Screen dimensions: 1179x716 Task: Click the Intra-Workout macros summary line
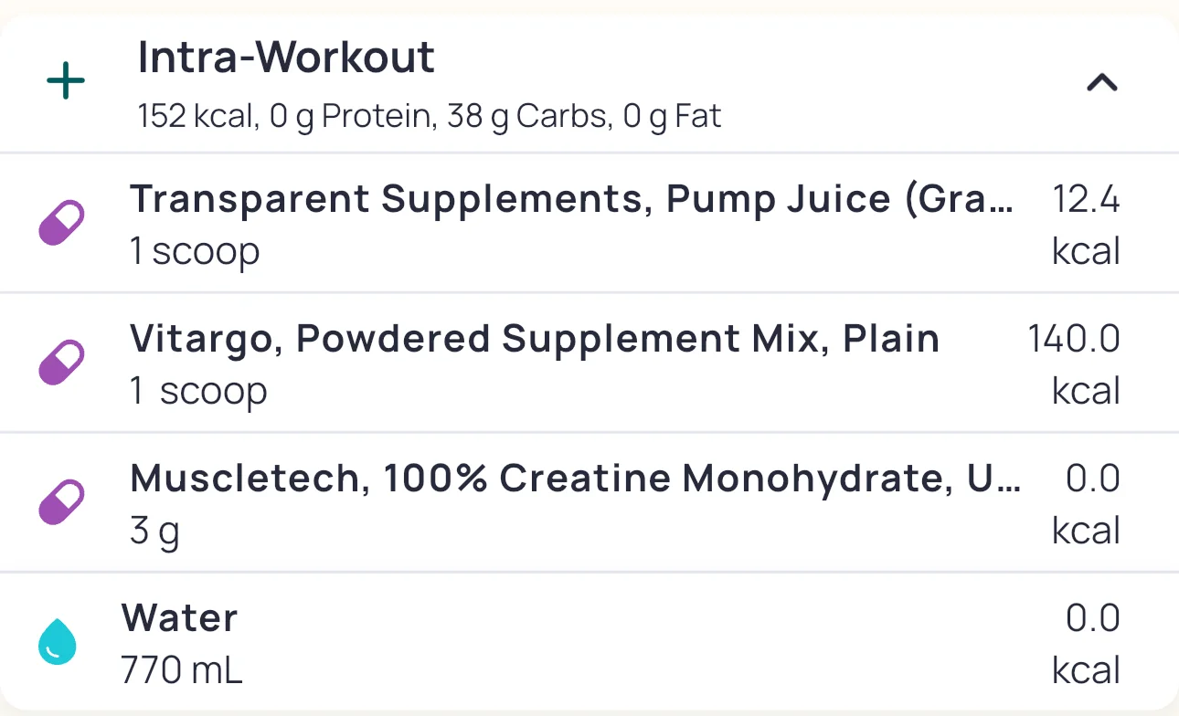point(430,117)
